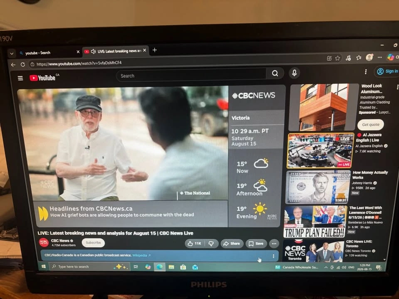Screen dimensions: 399x299
Task: Click the Microsoft Edge taskbar icon
Action: tap(160, 267)
